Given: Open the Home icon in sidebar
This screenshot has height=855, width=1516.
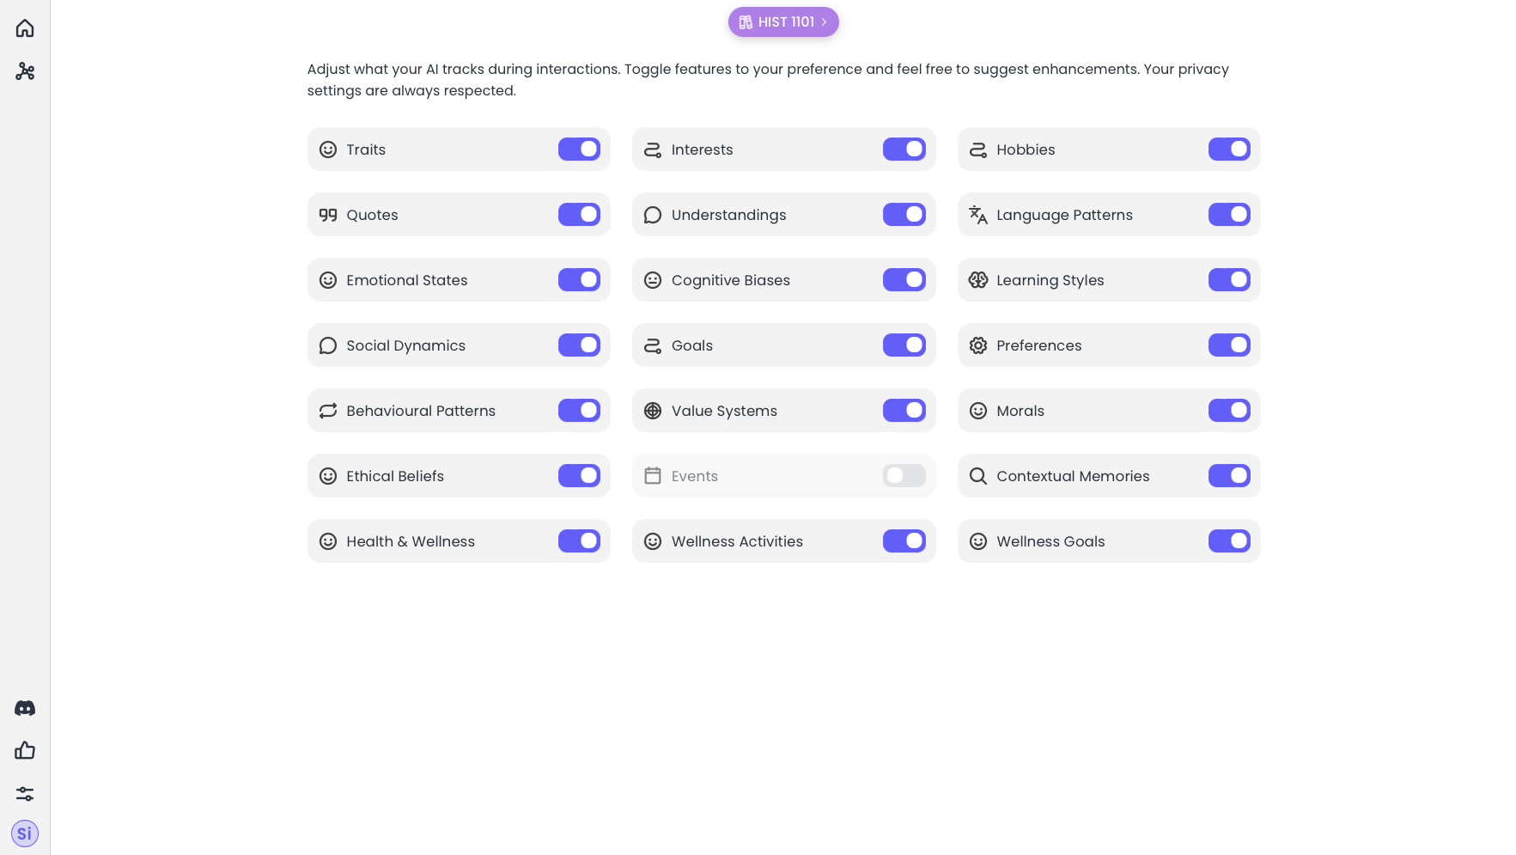Looking at the screenshot, I should (25, 28).
